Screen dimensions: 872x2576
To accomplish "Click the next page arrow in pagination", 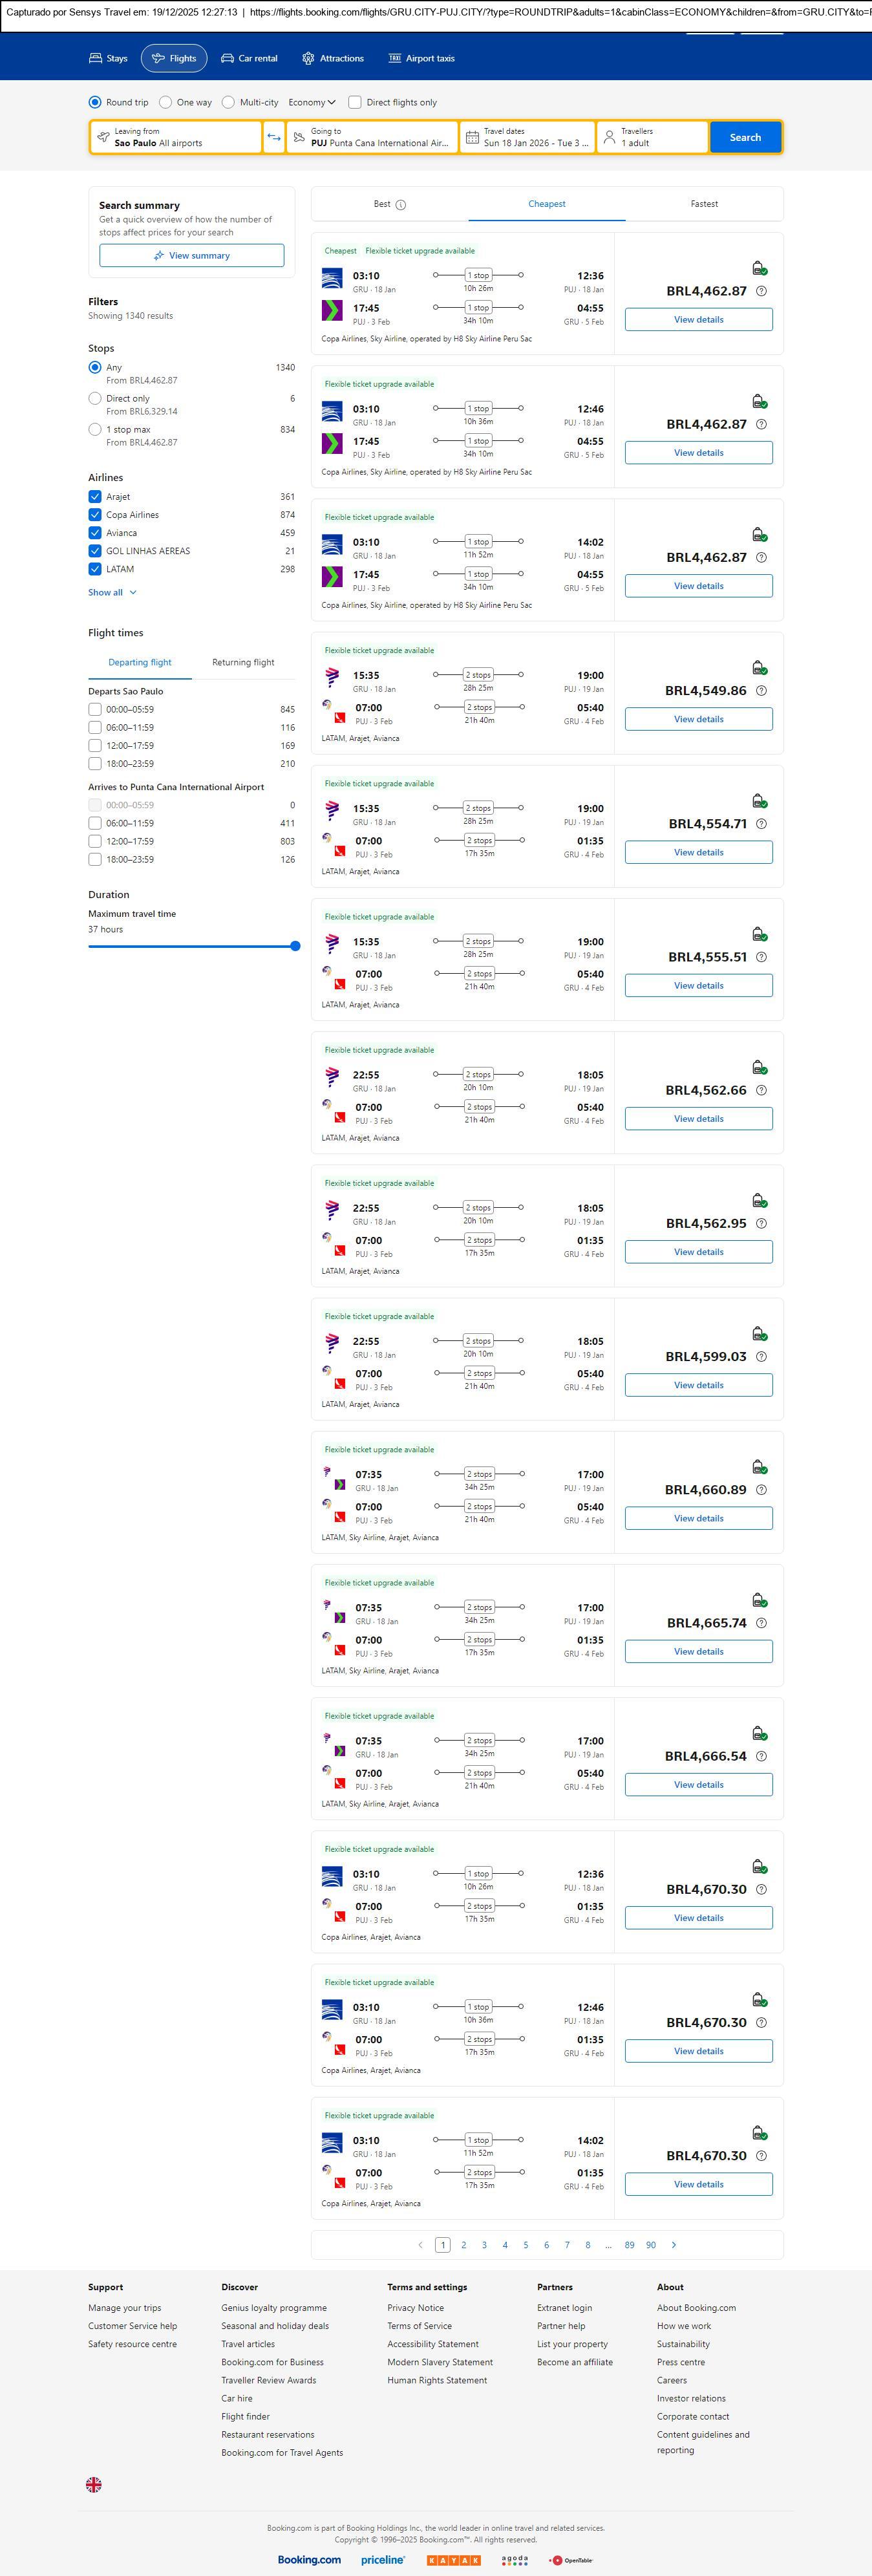I will [674, 2245].
